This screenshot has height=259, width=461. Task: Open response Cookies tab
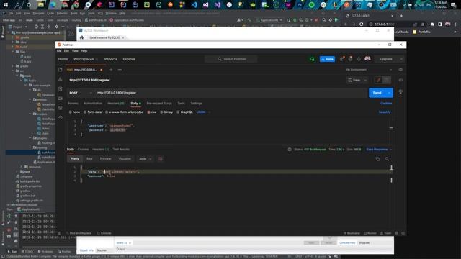(83, 150)
